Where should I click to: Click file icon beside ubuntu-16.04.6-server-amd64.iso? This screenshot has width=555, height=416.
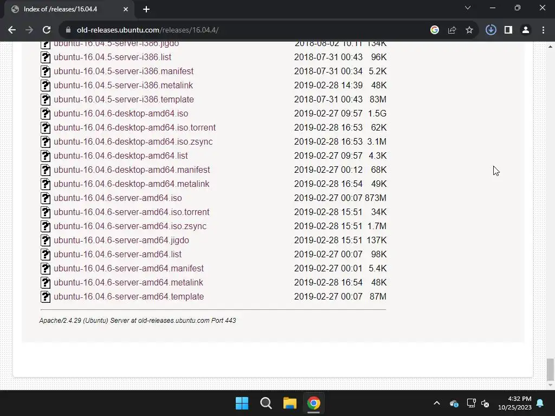pos(46,198)
